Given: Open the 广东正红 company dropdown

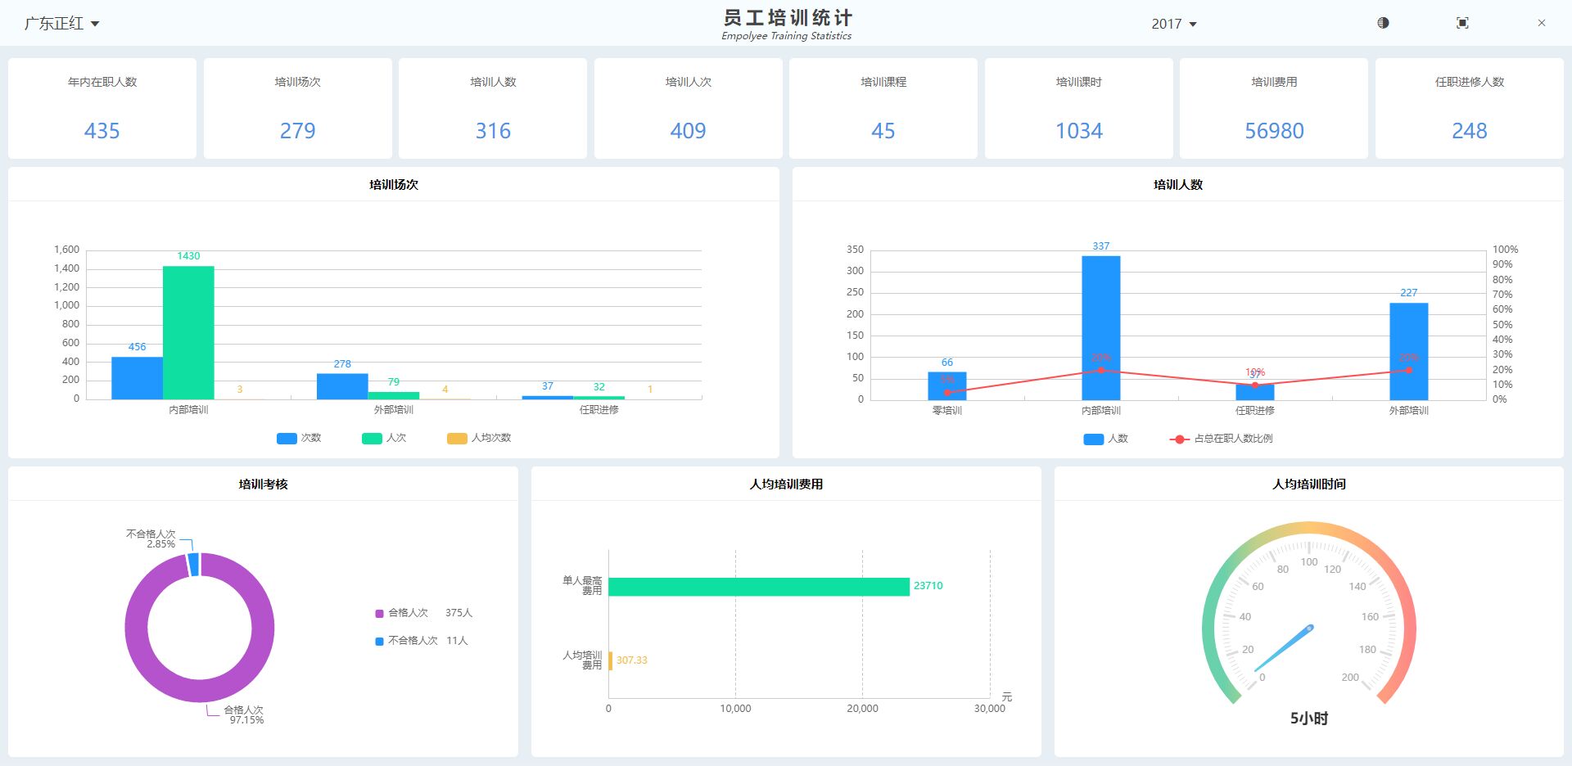Looking at the screenshot, I should (x=61, y=24).
